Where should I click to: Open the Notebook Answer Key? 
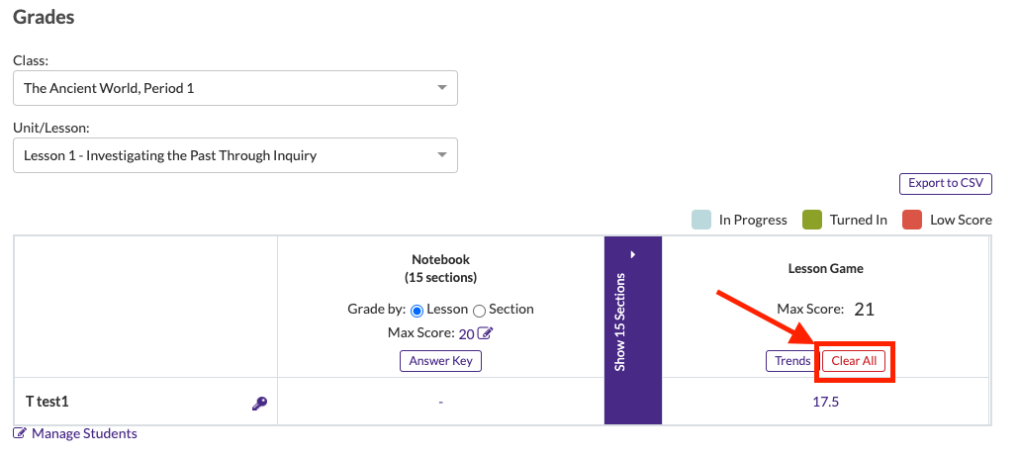(x=440, y=361)
